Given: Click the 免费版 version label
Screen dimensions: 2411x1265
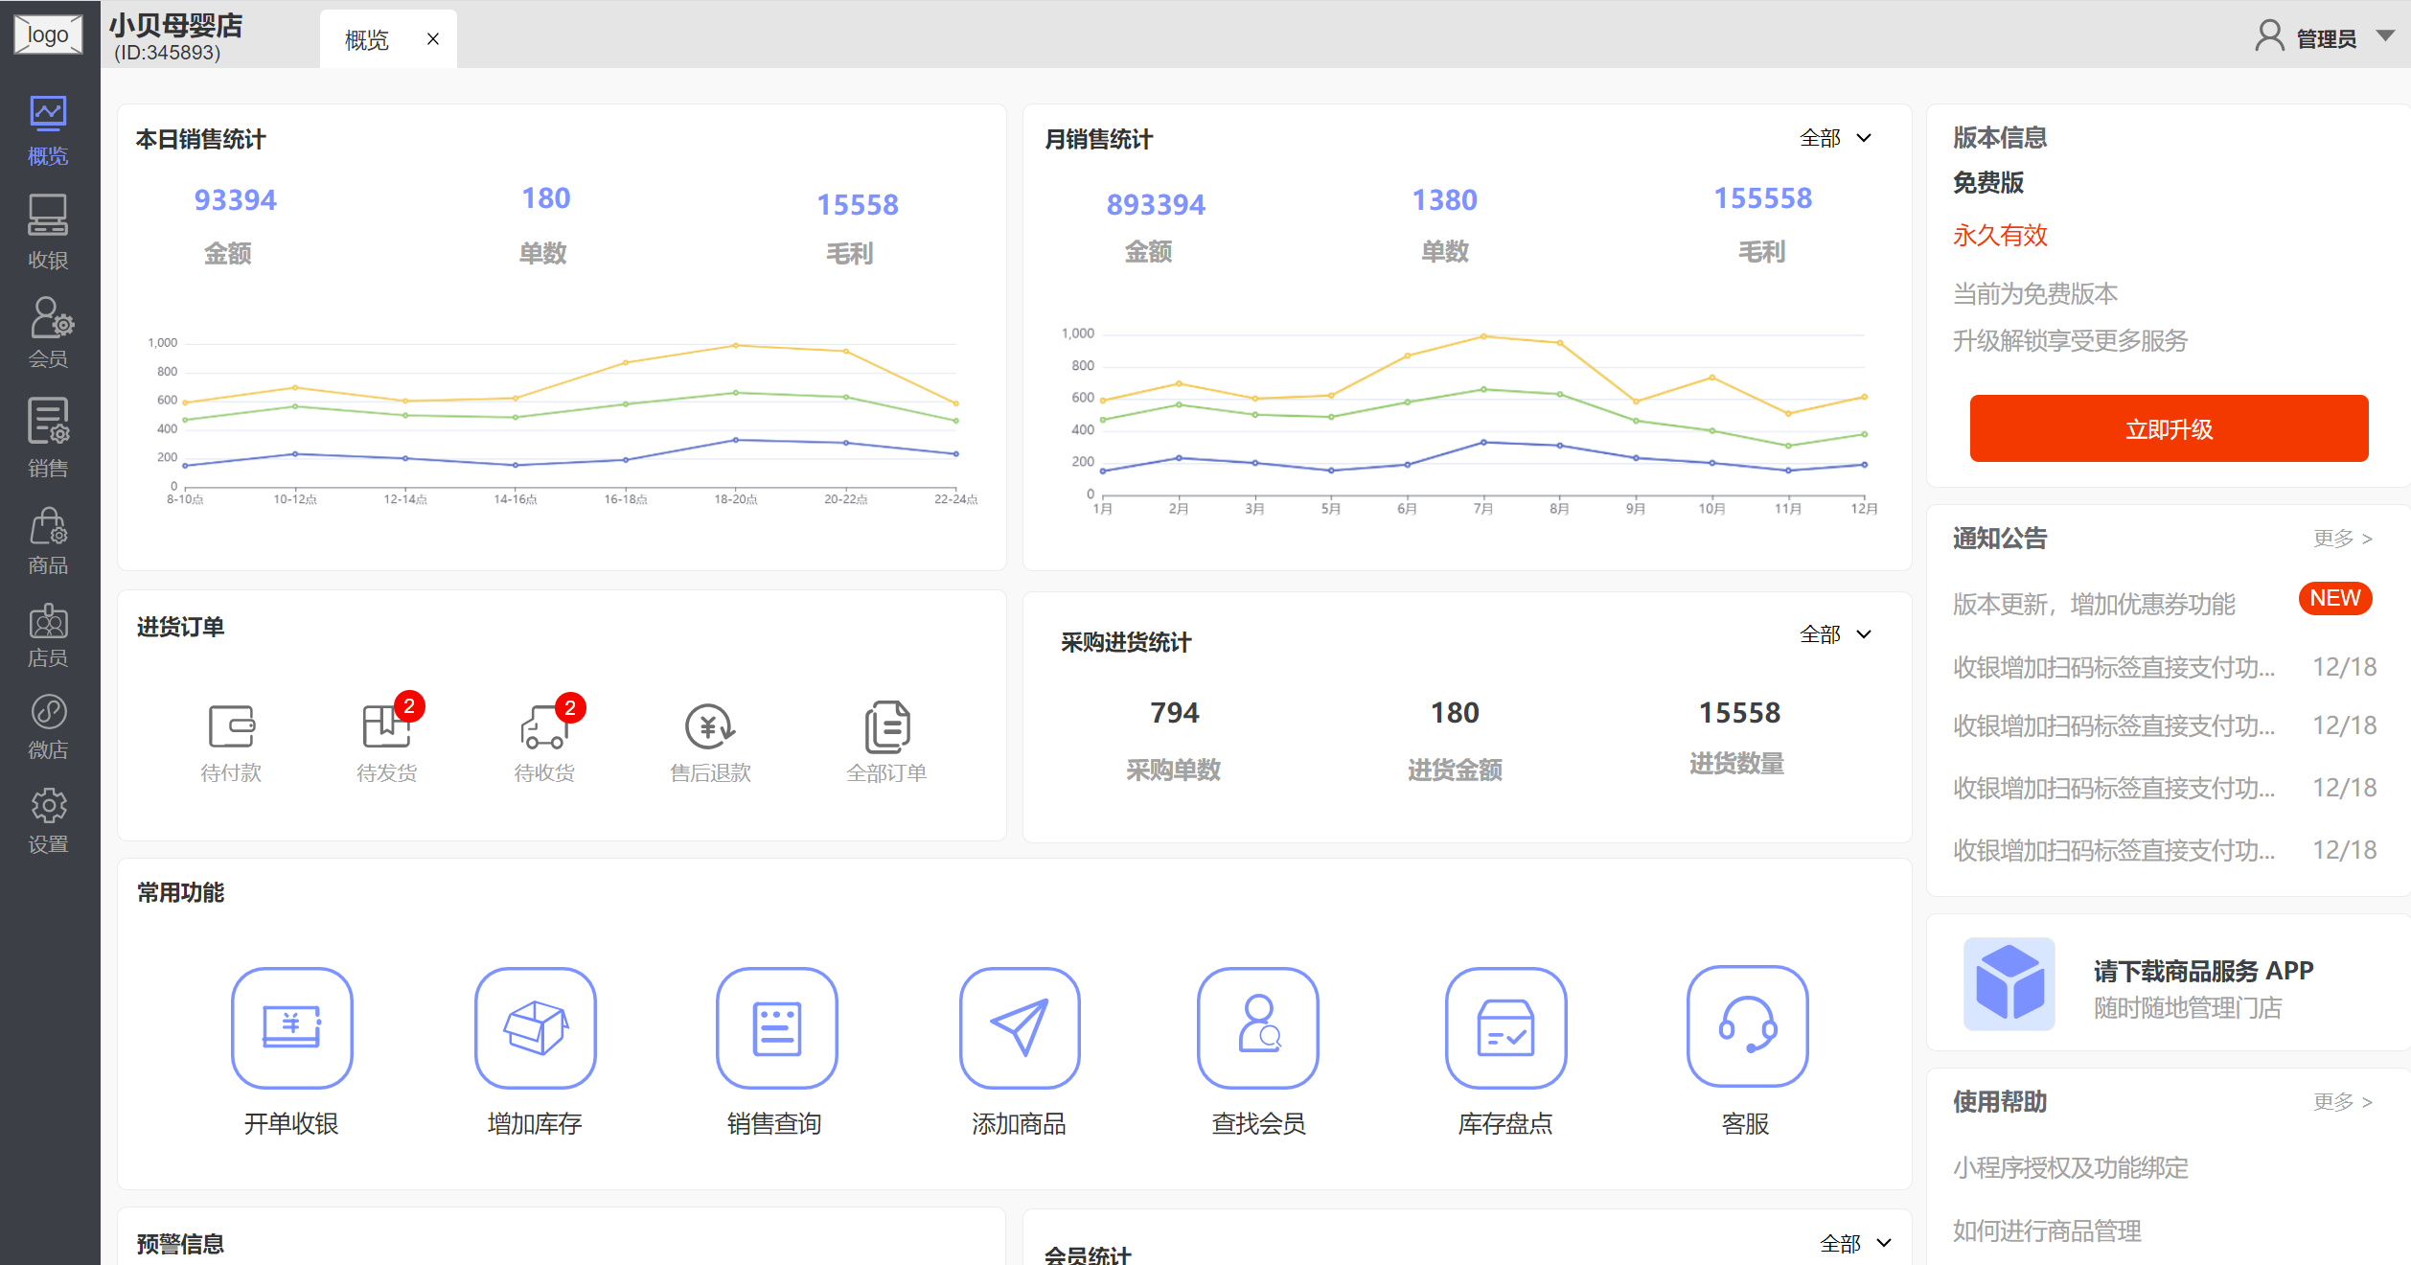Looking at the screenshot, I should click(1988, 182).
